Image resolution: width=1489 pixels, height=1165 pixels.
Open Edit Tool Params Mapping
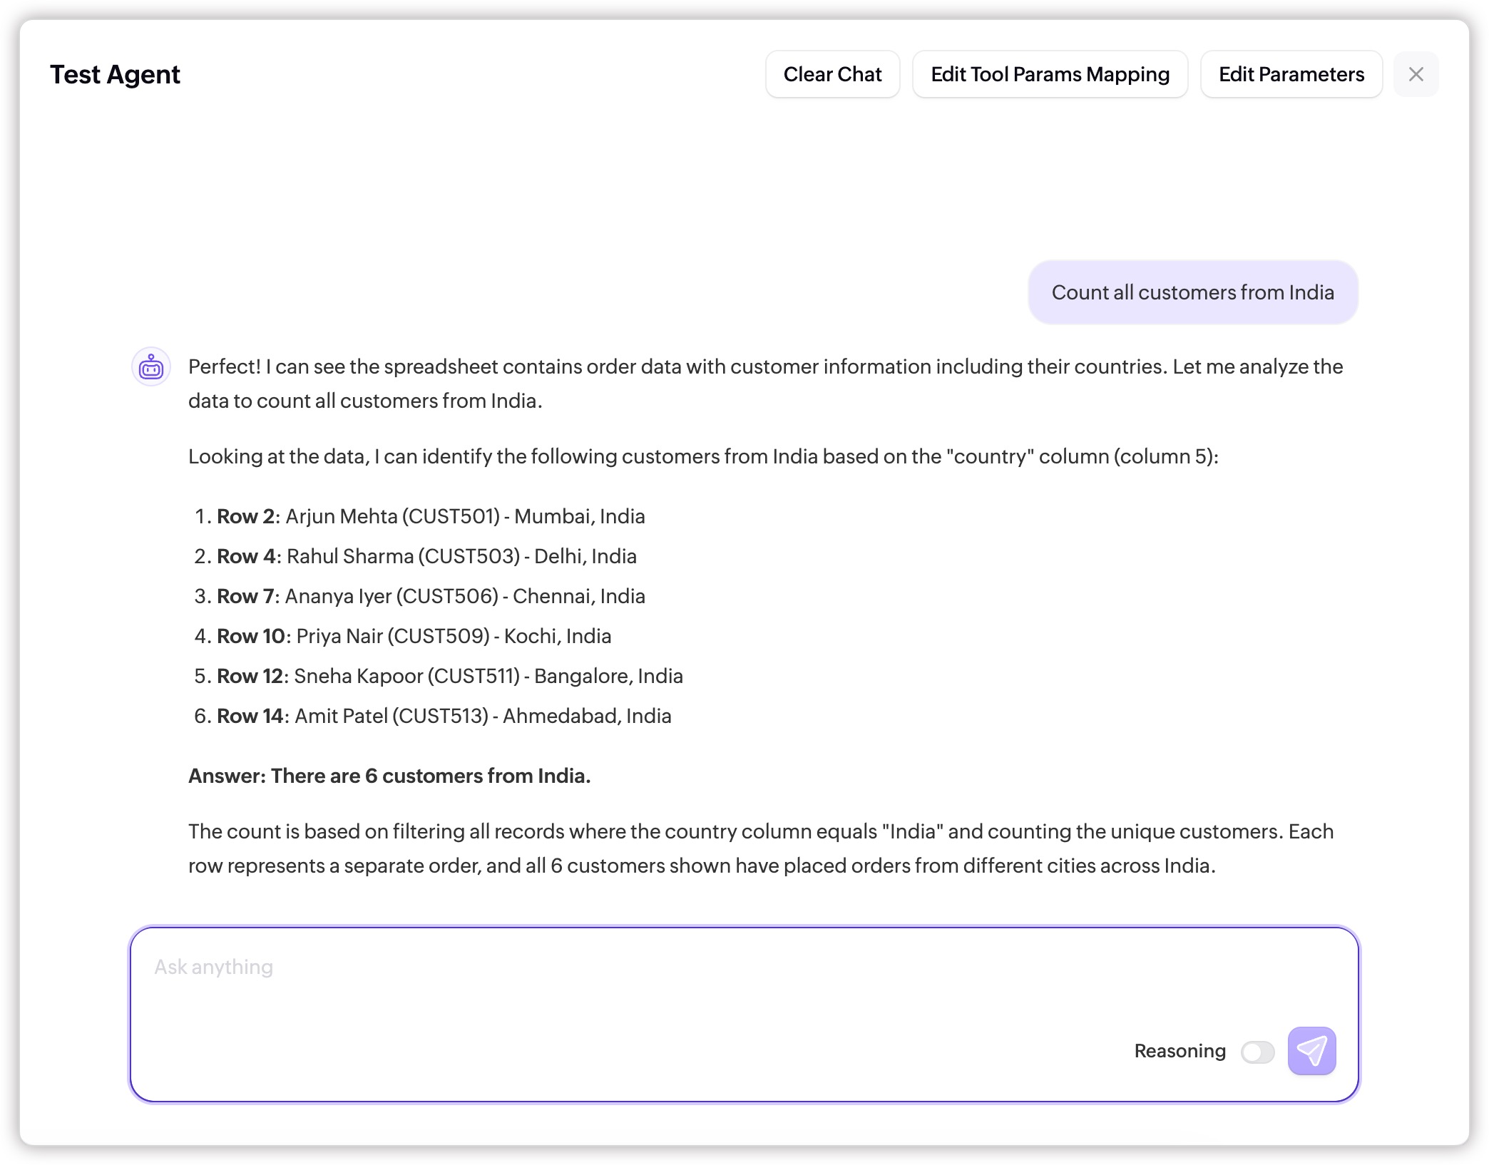pos(1050,74)
